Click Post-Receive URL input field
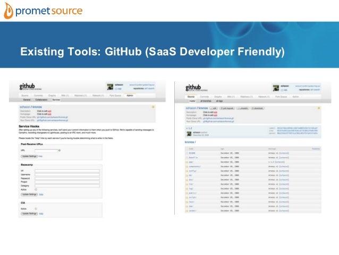 pyautogui.click(x=46, y=150)
